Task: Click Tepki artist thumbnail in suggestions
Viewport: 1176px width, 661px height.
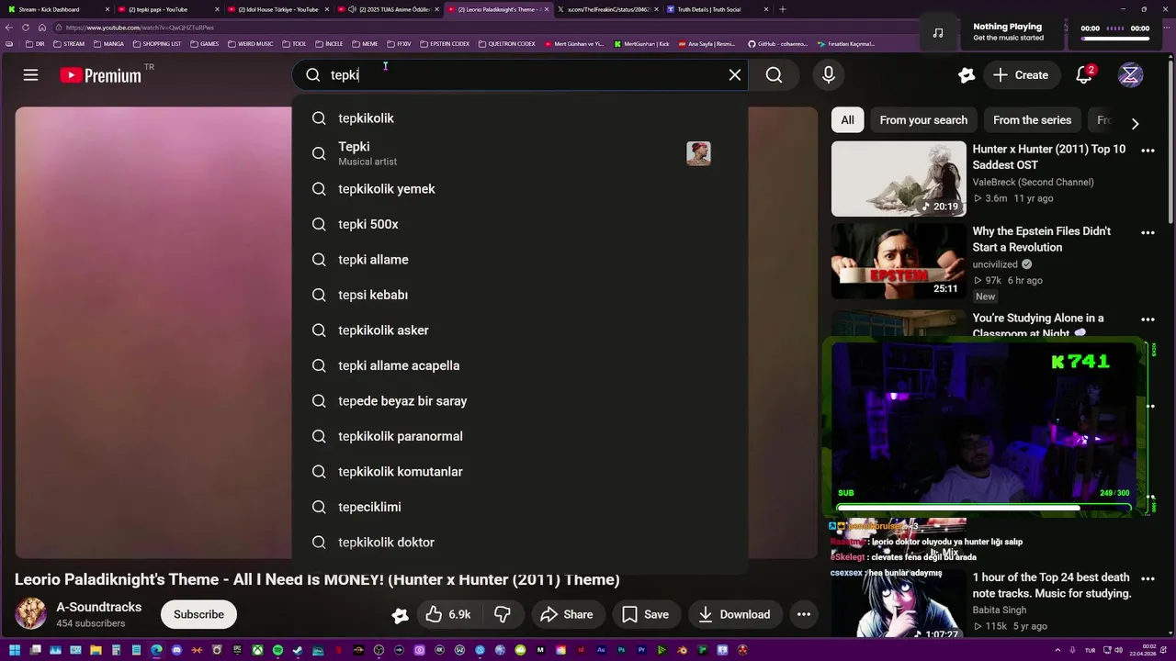Action: [698, 153]
